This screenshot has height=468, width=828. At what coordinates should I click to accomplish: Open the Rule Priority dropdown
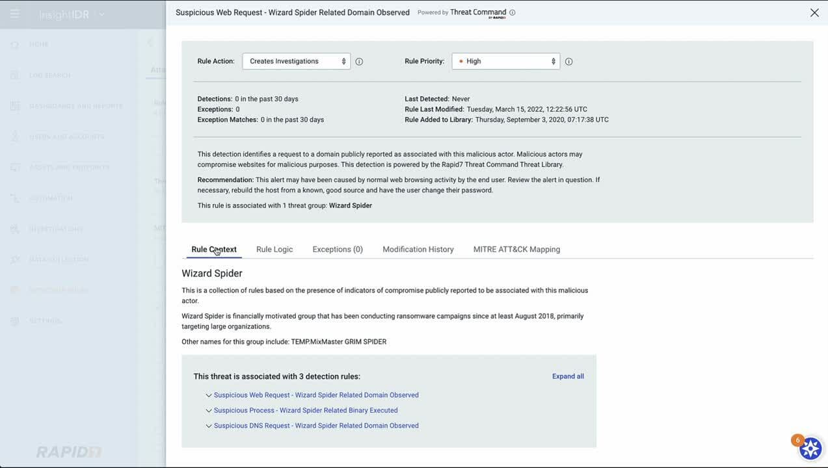point(506,61)
